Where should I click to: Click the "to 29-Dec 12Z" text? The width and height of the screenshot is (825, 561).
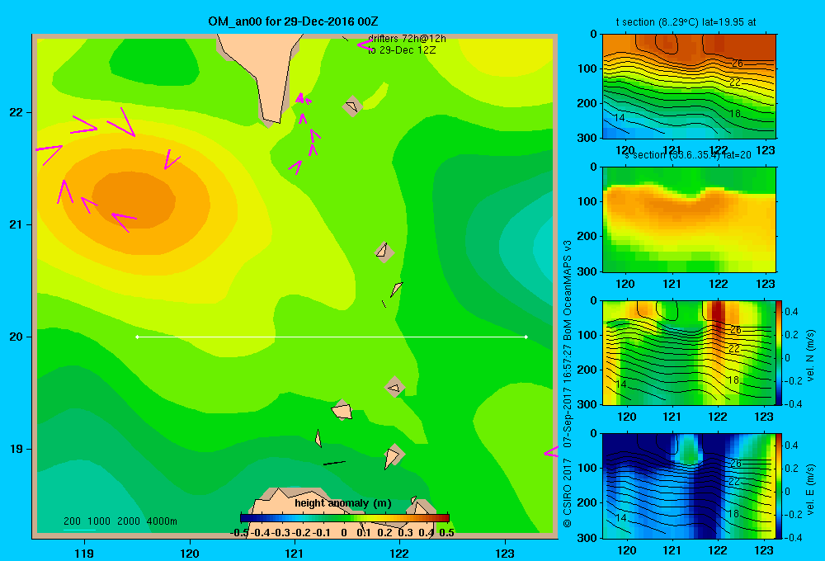(x=402, y=50)
